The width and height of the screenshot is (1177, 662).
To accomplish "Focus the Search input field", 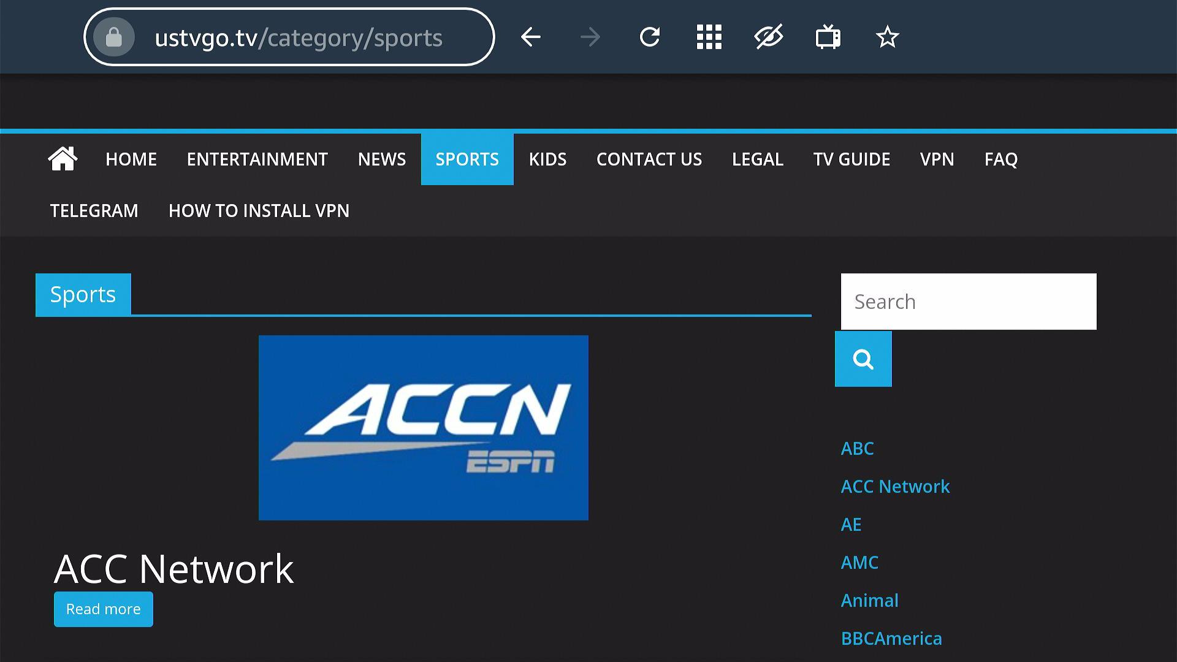I will point(969,302).
